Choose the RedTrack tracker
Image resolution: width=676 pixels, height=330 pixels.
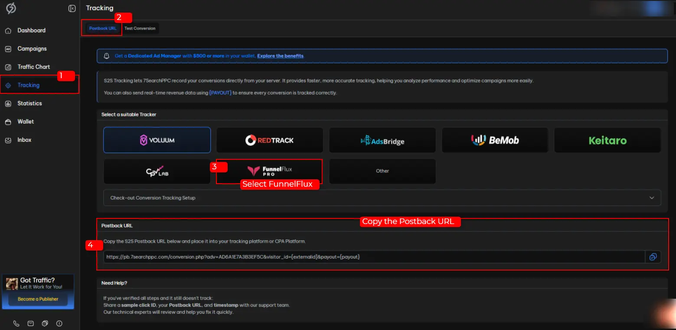tap(270, 140)
